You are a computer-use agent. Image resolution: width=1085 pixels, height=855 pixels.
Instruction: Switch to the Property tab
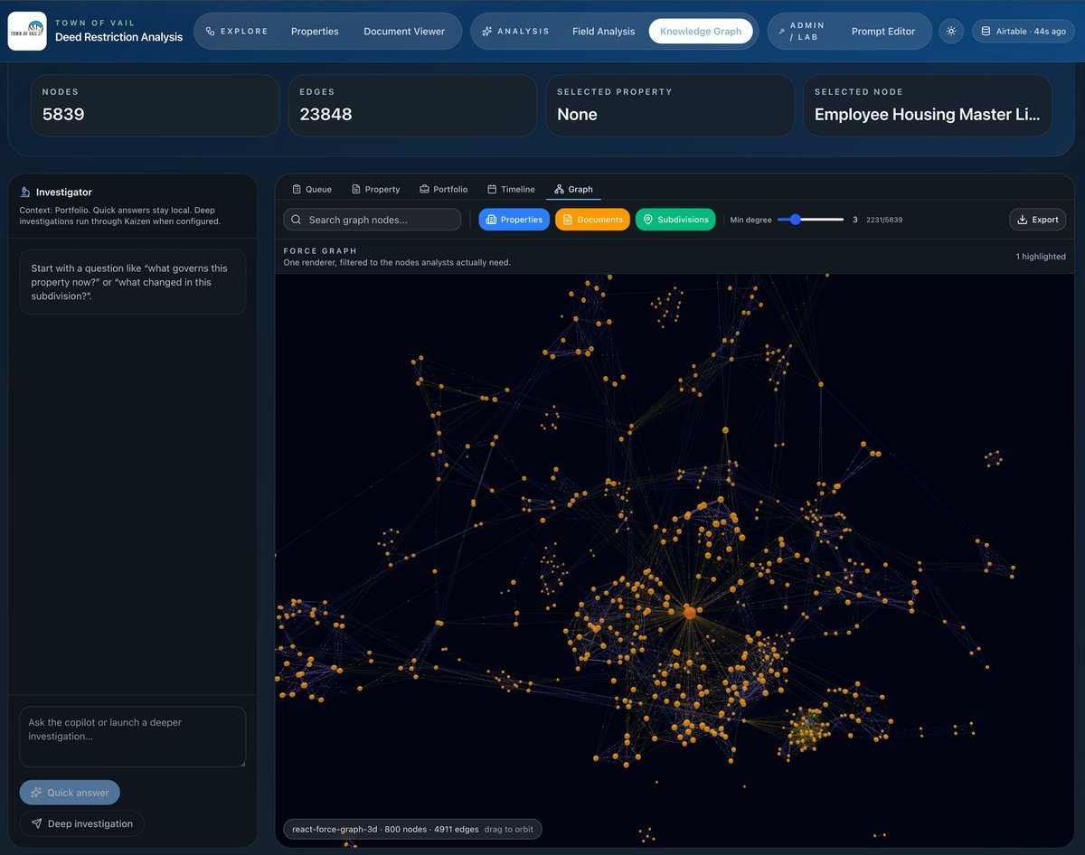click(375, 189)
